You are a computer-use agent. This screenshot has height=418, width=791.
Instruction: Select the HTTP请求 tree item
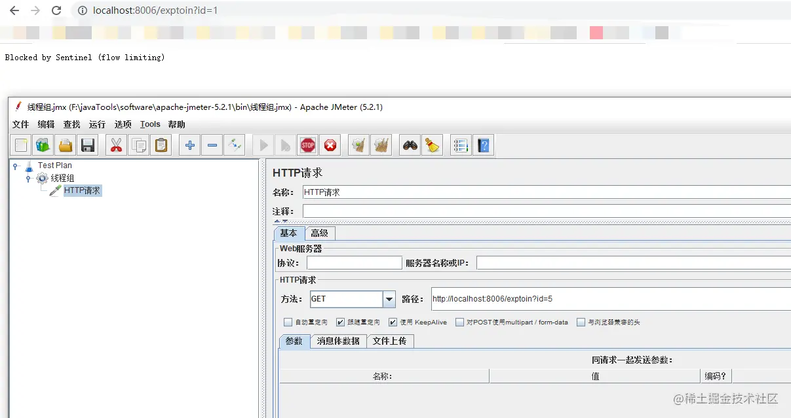pyautogui.click(x=83, y=190)
